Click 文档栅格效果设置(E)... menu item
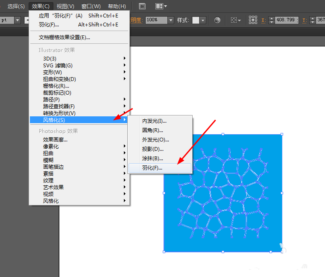325x277 pixels. click(64, 38)
